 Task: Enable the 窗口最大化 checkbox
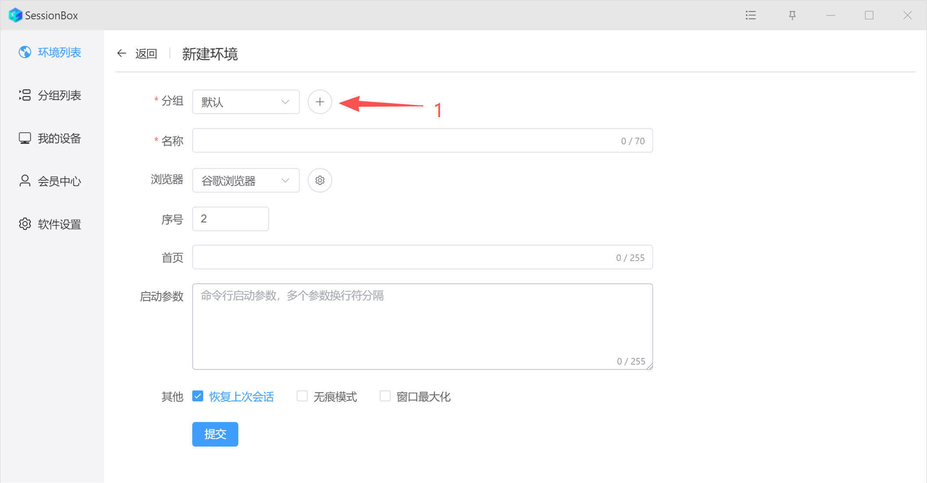point(385,396)
